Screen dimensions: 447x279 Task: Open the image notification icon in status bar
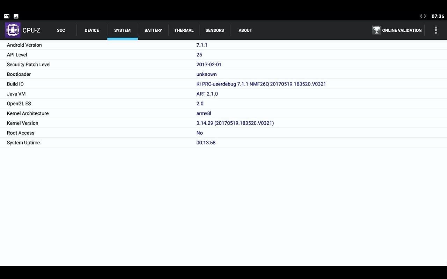pyautogui.click(x=16, y=16)
